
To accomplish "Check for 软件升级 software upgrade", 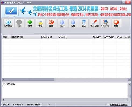I will click(105, 23).
